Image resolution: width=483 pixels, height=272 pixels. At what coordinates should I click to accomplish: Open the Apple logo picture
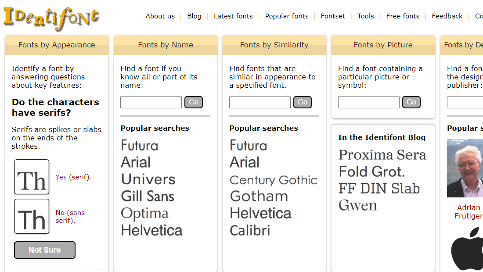tap(467, 249)
